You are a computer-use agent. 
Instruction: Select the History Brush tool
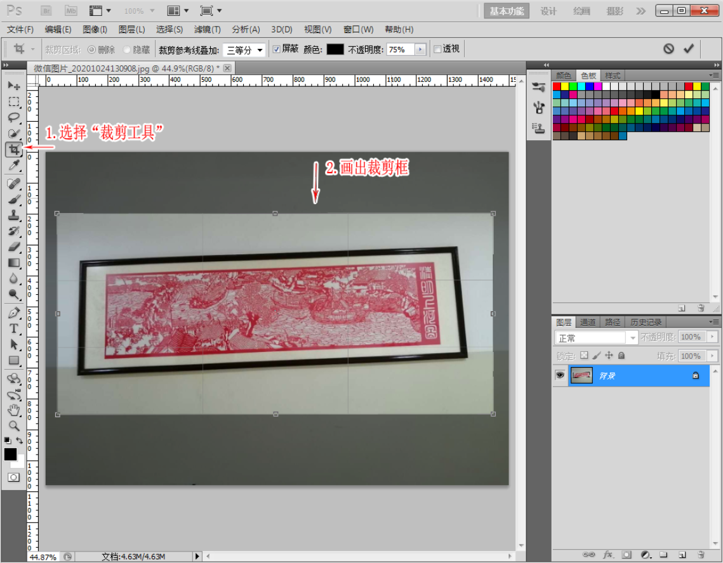coord(14,231)
